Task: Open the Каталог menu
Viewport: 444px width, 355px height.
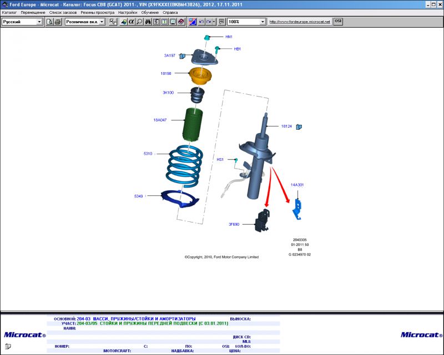Action: coord(9,12)
